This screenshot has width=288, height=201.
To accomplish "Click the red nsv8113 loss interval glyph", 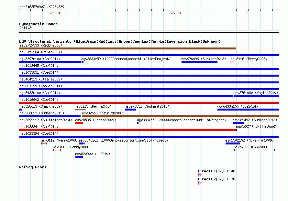I will coord(57,150).
